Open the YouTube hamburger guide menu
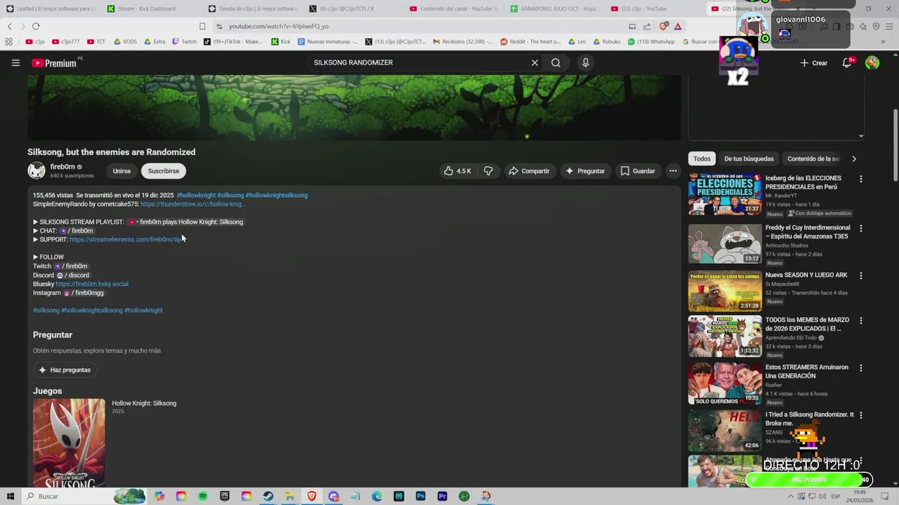This screenshot has height=505, width=899. click(x=15, y=62)
